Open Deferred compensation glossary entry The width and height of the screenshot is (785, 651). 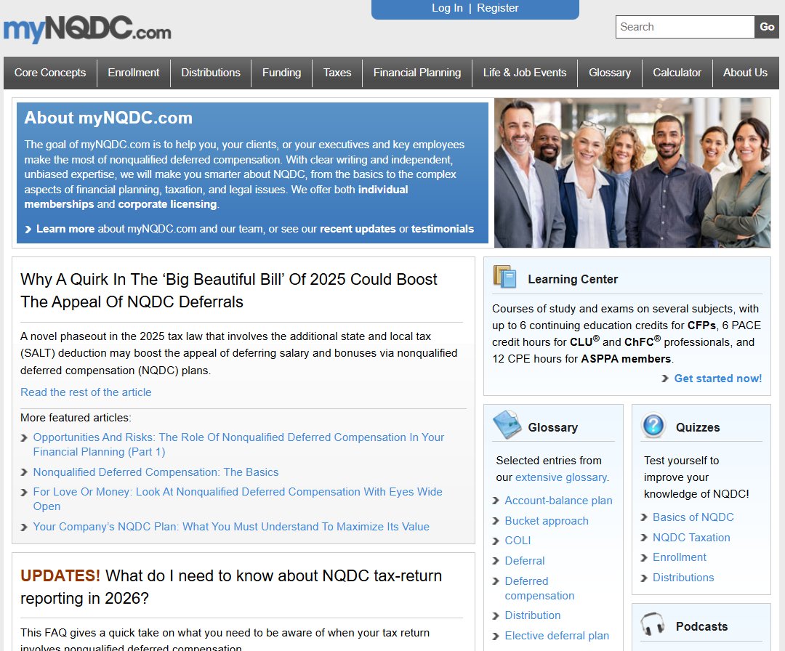pyautogui.click(x=539, y=589)
